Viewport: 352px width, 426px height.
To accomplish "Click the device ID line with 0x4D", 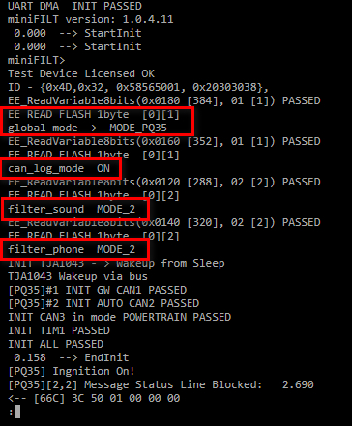I will (138, 87).
